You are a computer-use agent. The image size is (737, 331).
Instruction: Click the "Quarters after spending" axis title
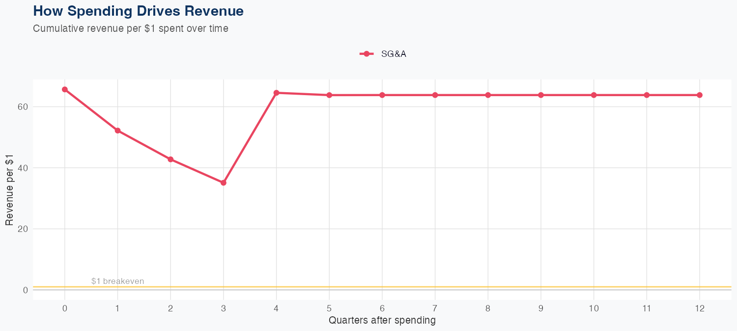tap(382, 321)
